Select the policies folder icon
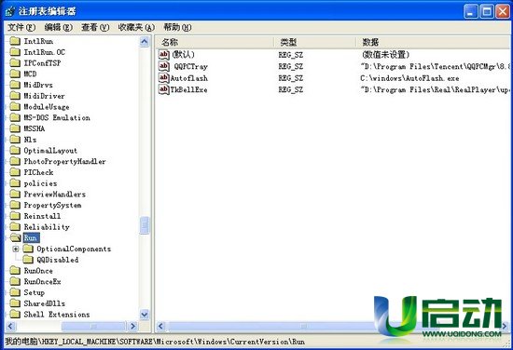This screenshot has width=513, height=350. 15,182
